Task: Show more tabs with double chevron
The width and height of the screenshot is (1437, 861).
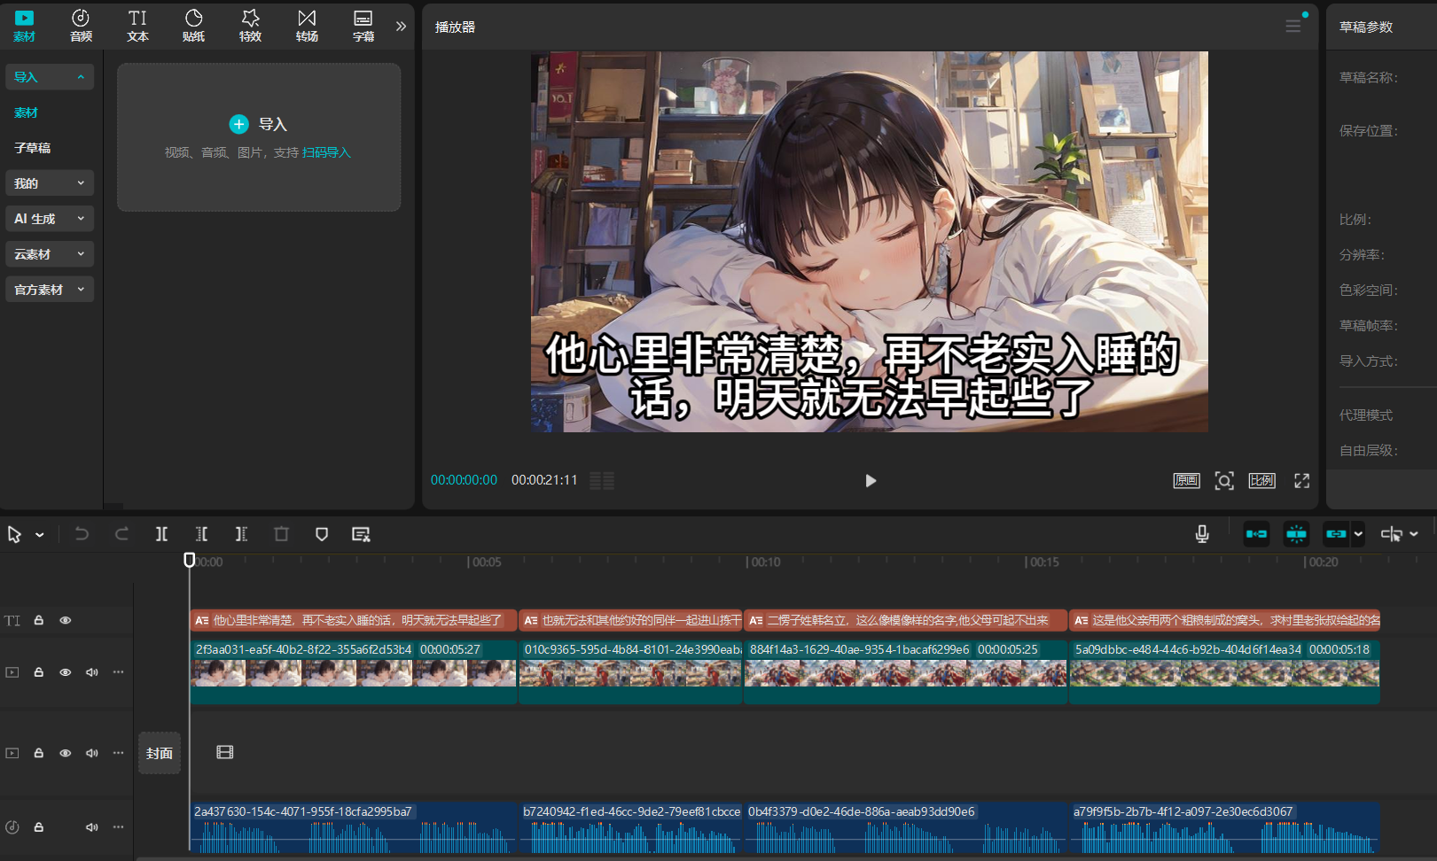Action: click(401, 26)
